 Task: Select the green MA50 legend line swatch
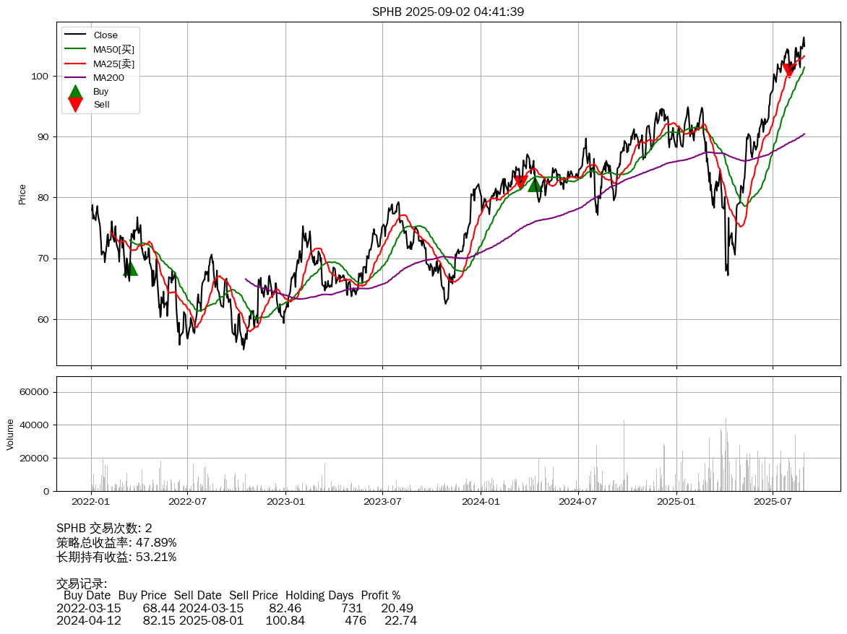[x=75, y=49]
